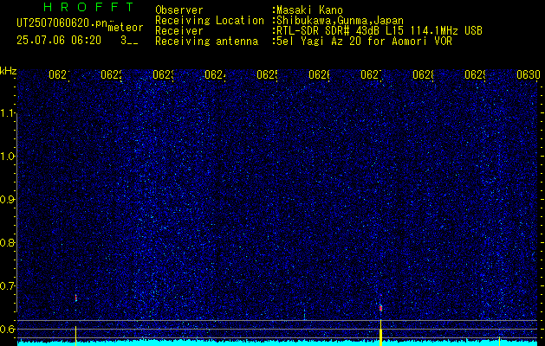Click the kHz axis unit label
Image resolution: width=545 pixels, height=346 pixels.
pyautogui.click(x=9, y=72)
